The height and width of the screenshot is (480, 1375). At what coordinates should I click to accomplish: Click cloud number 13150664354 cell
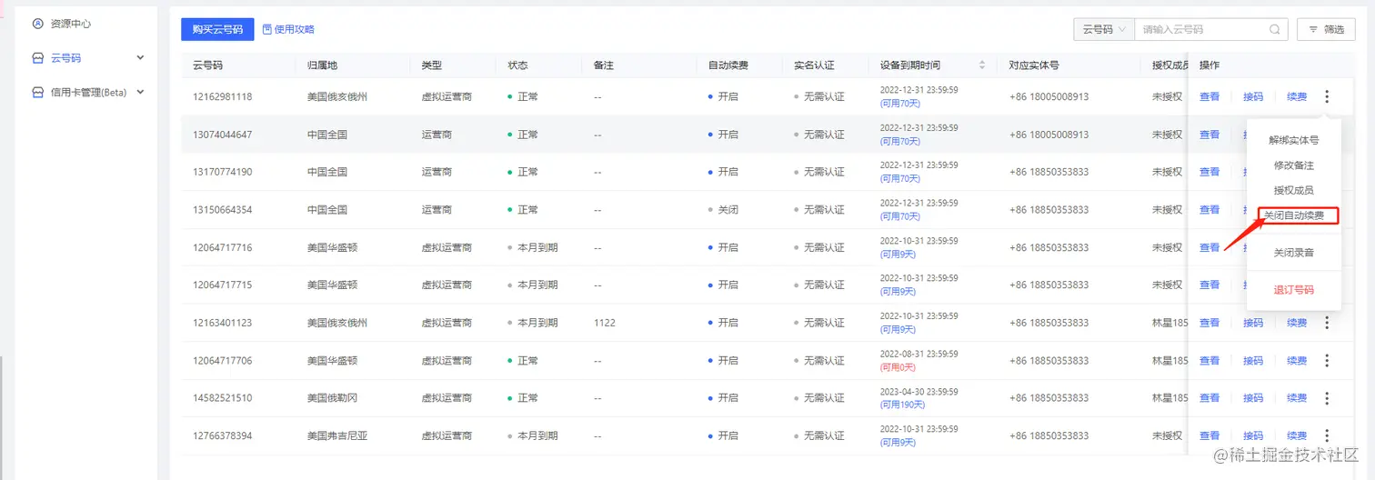(x=223, y=210)
